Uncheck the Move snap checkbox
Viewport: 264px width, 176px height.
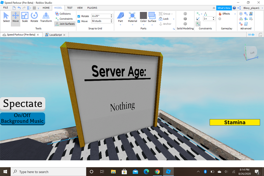tap(79, 21)
